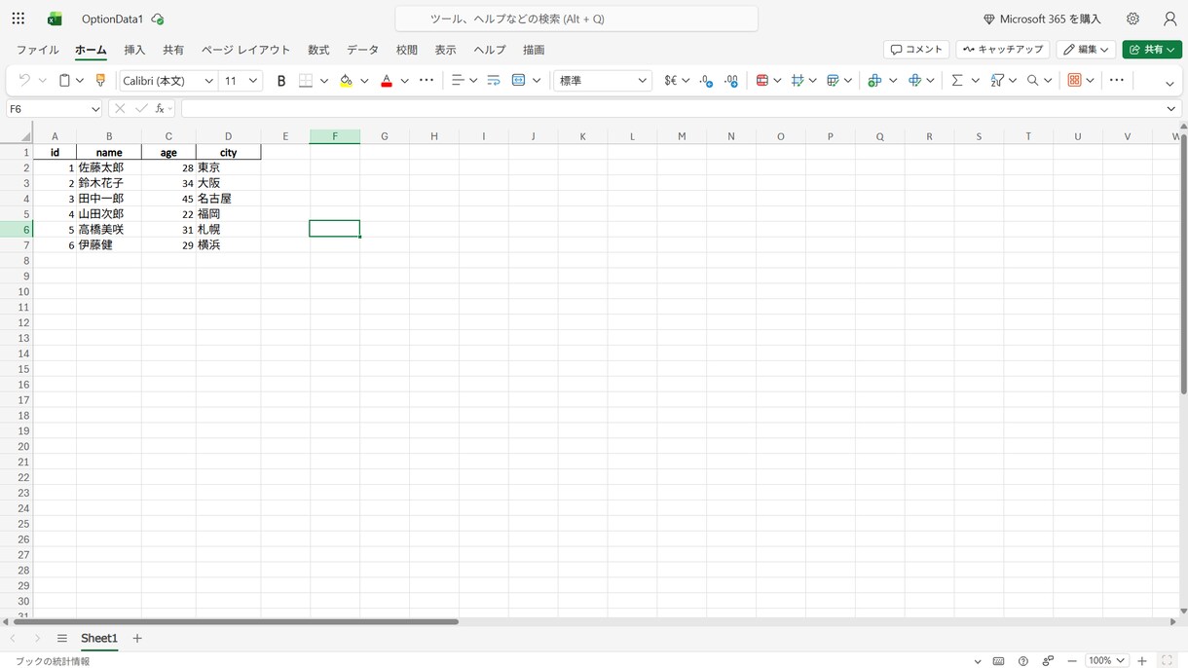Switch to the 表示 tab
Image resolution: width=1188 pixels, height=668 pixels.
(445, 50)
